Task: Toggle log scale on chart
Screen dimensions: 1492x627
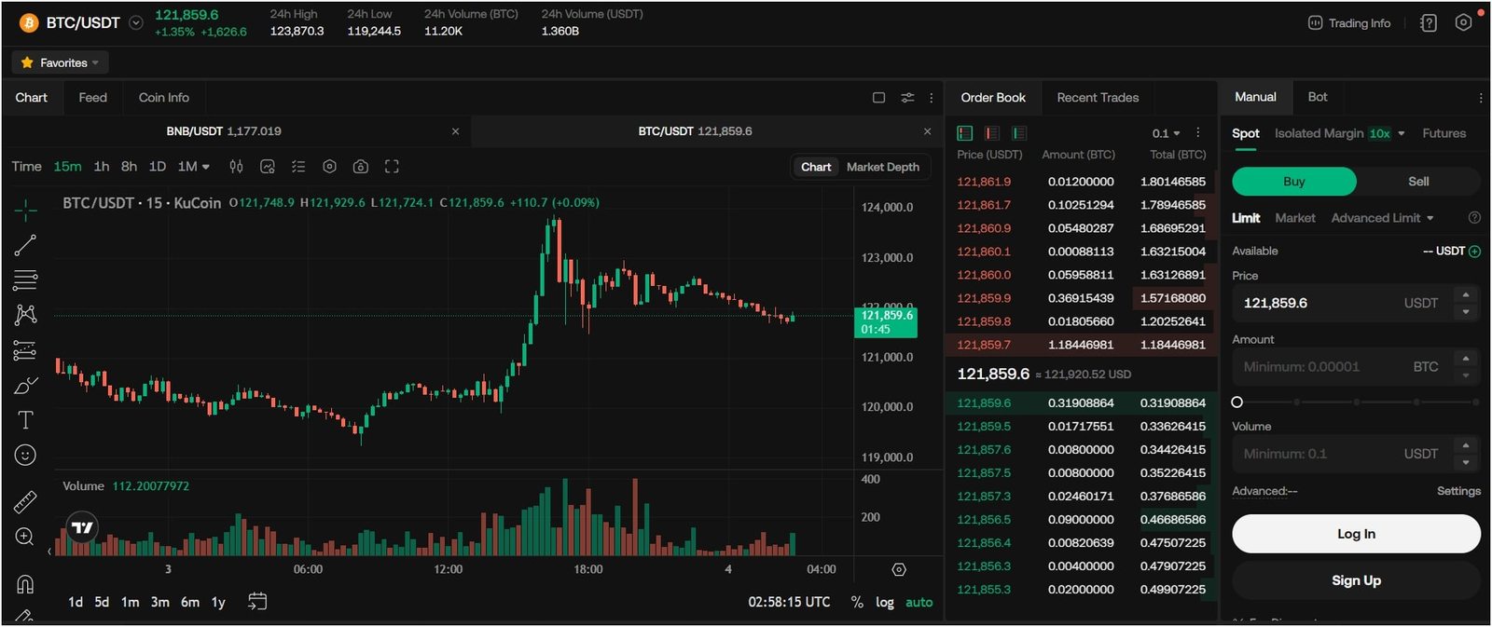Action: click(884, 603)
